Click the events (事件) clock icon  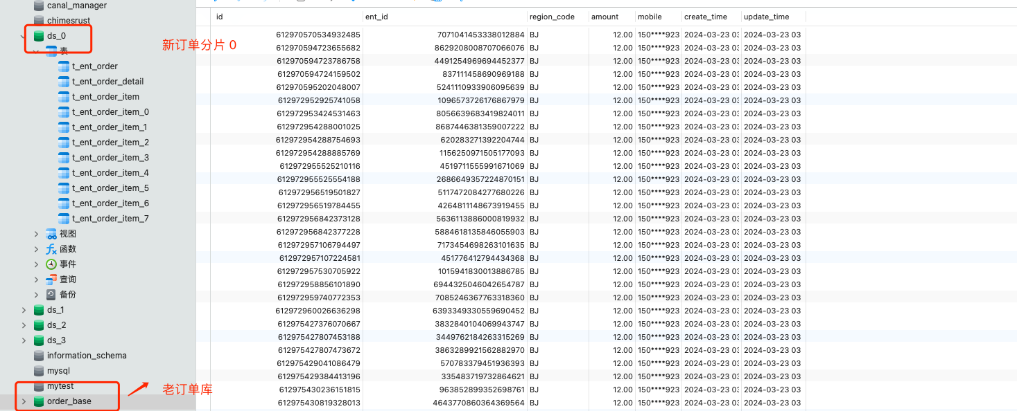51,264
